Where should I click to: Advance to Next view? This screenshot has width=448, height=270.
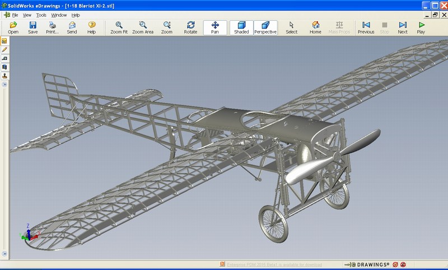click(403, 27)
